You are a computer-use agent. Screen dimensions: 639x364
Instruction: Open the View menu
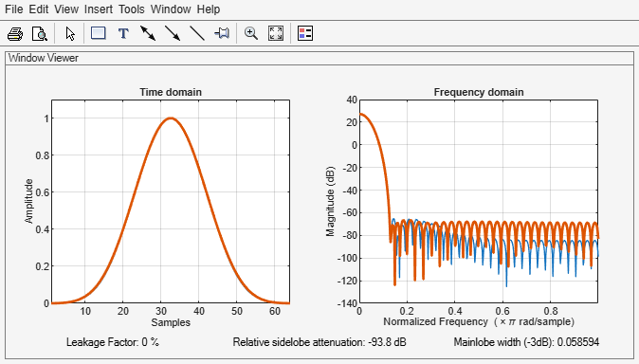[66, 9]
